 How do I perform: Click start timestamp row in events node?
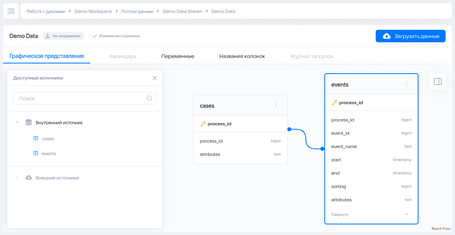[371, 160]
